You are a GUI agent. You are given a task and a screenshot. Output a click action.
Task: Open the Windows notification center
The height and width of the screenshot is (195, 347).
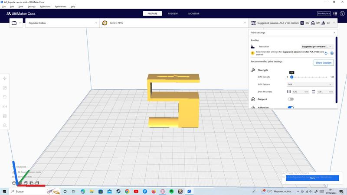tap(341, 191)
